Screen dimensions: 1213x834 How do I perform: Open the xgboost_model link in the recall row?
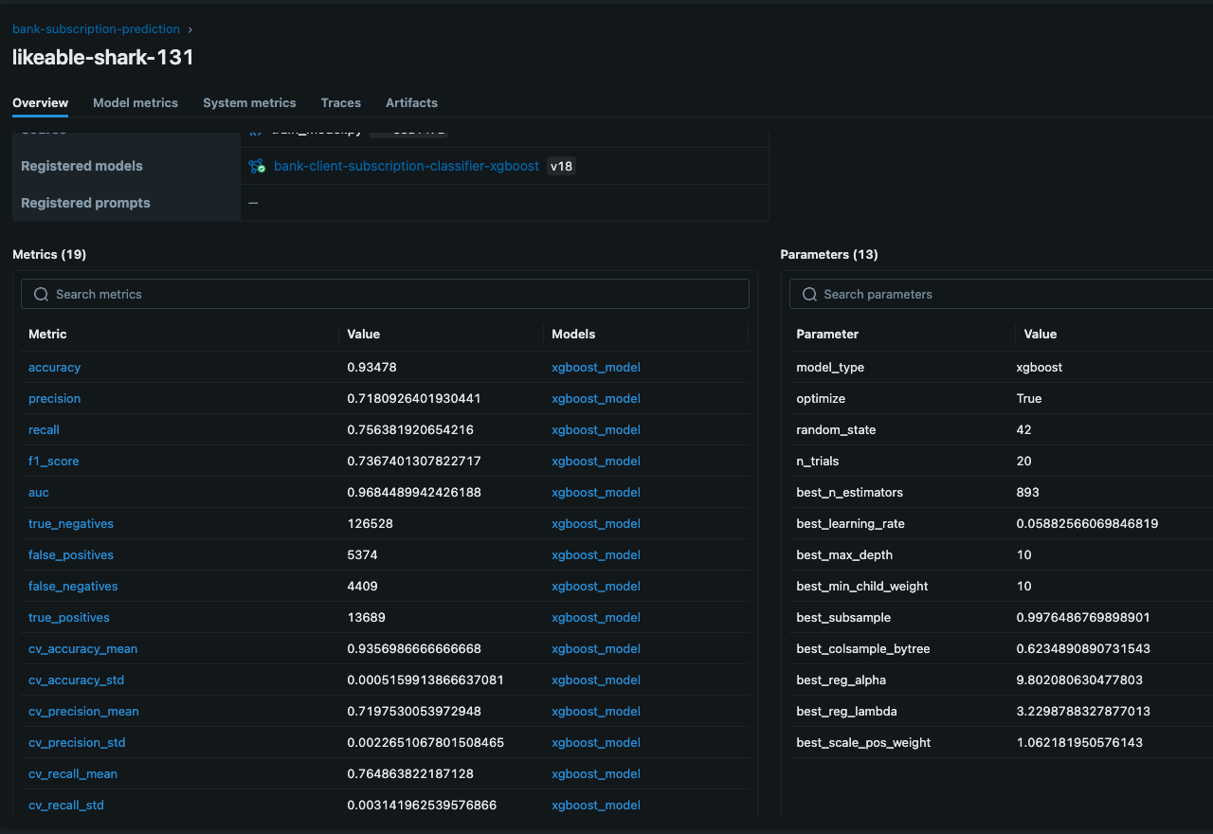coord(595,430)
